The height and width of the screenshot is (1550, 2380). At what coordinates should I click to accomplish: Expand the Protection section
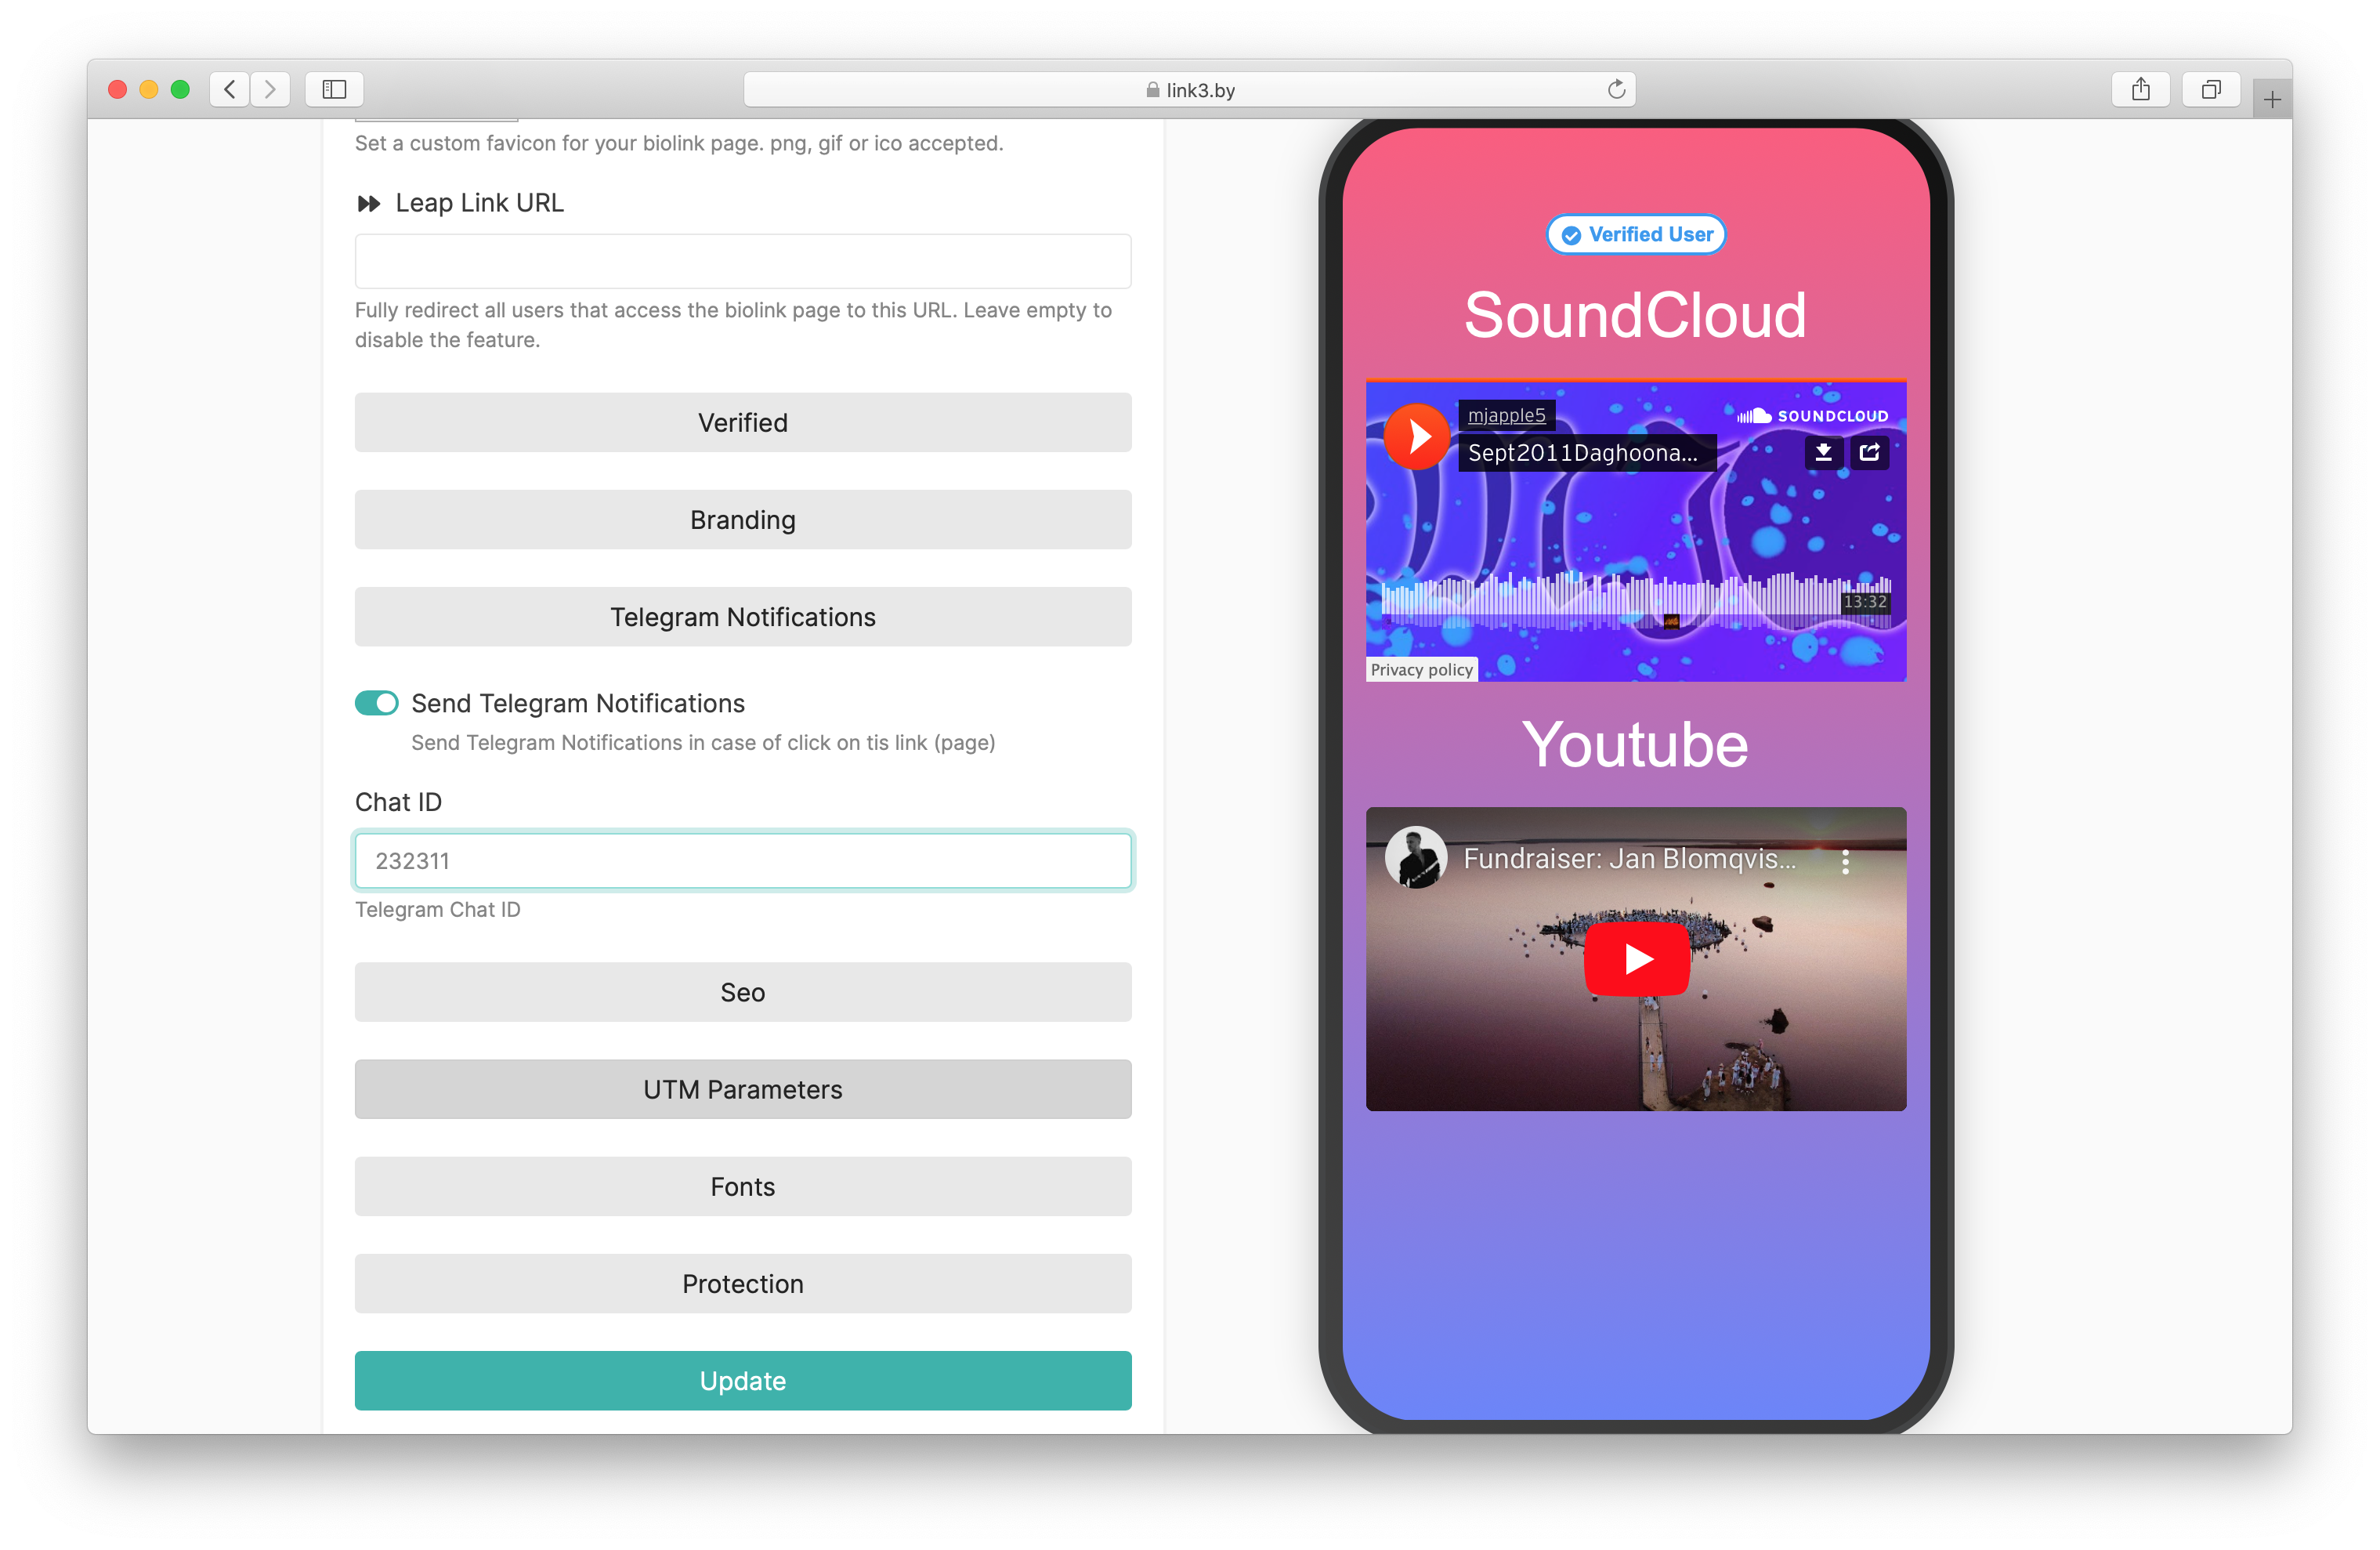coord(741,1283)
